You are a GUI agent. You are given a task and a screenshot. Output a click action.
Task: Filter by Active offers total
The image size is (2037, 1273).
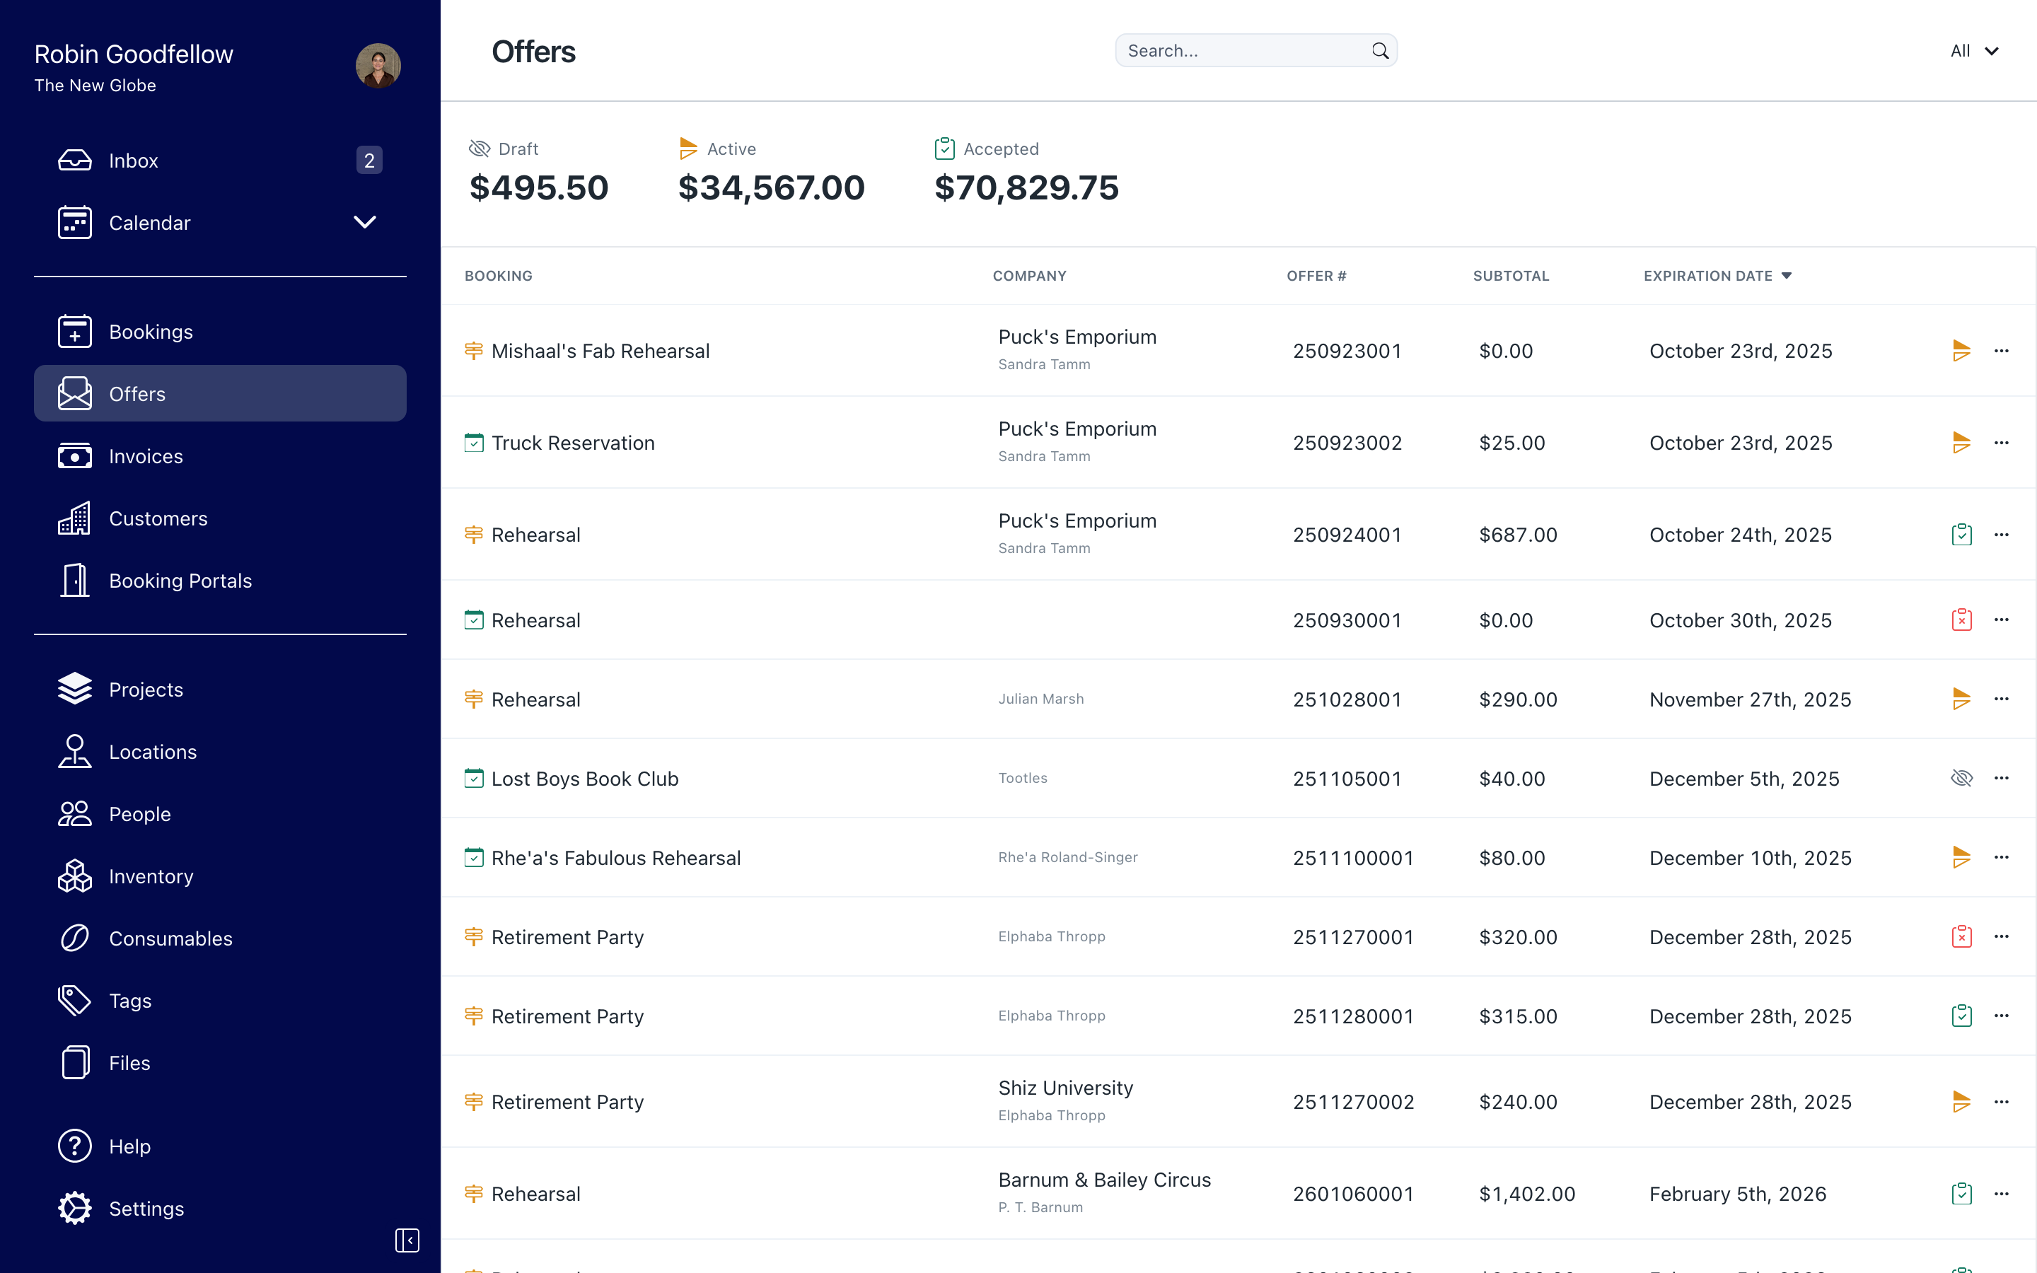pyautogui.click(x=771, y=172)
